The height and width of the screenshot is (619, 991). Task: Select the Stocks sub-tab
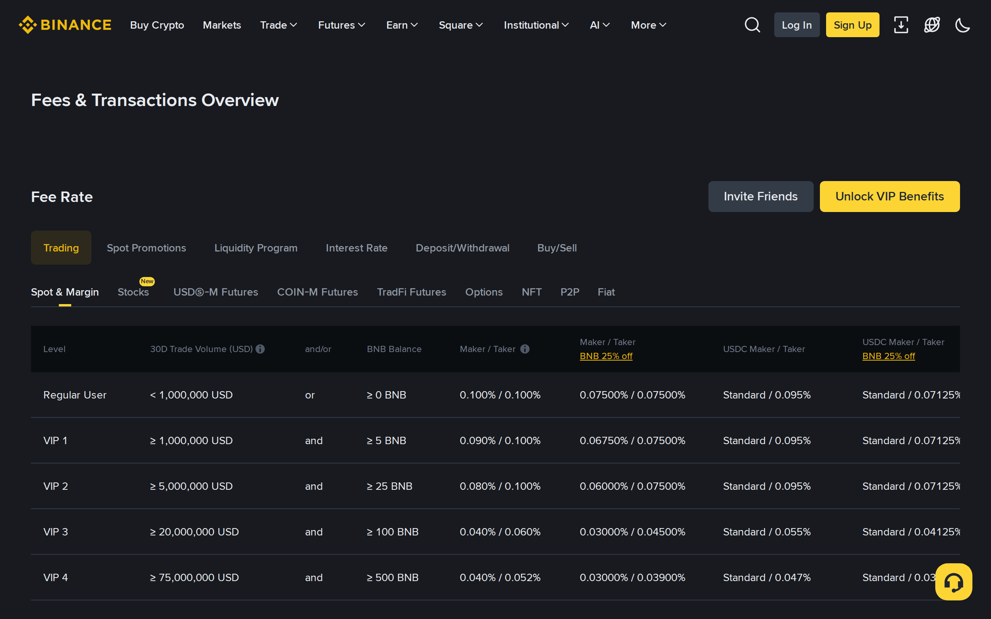click(x=133, y=292)
